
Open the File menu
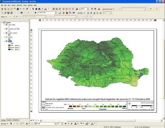pos(2,5)
